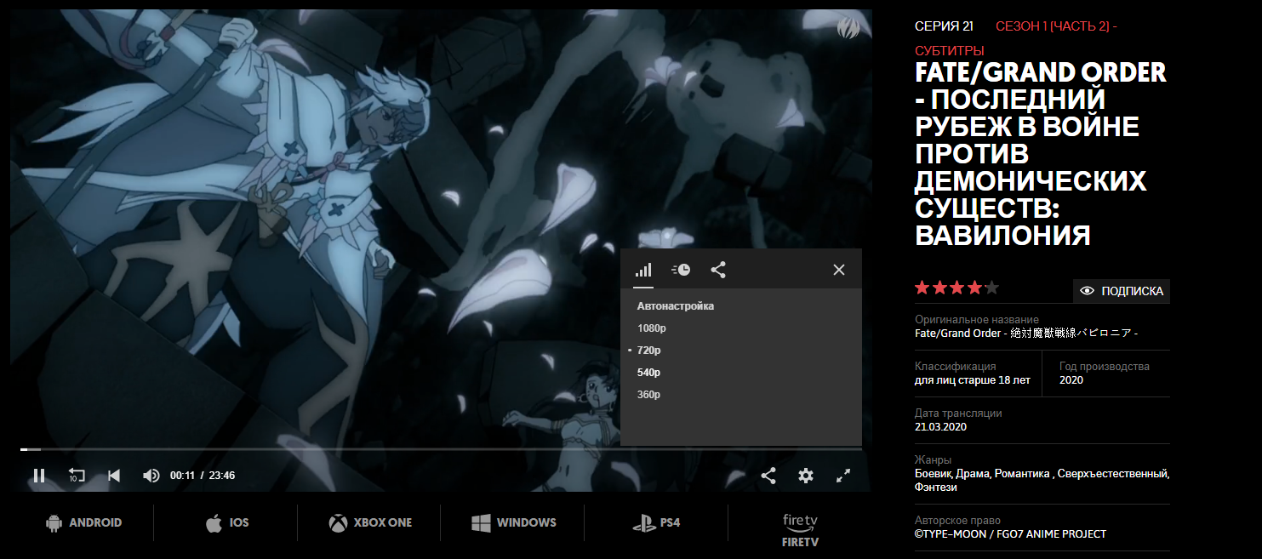Pause the video playback
Screen dimensions: 1262x559
[x=39, y=476]
